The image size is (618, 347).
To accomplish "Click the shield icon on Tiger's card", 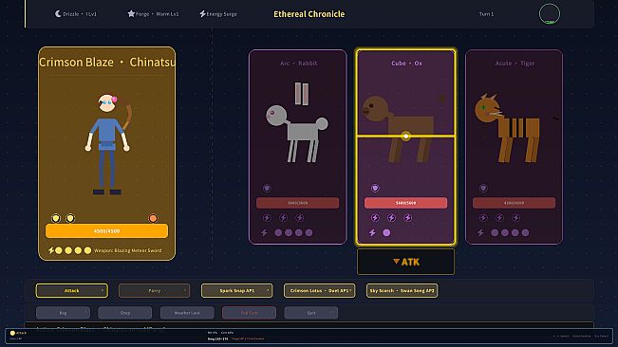I will click(x=483, y=188).
